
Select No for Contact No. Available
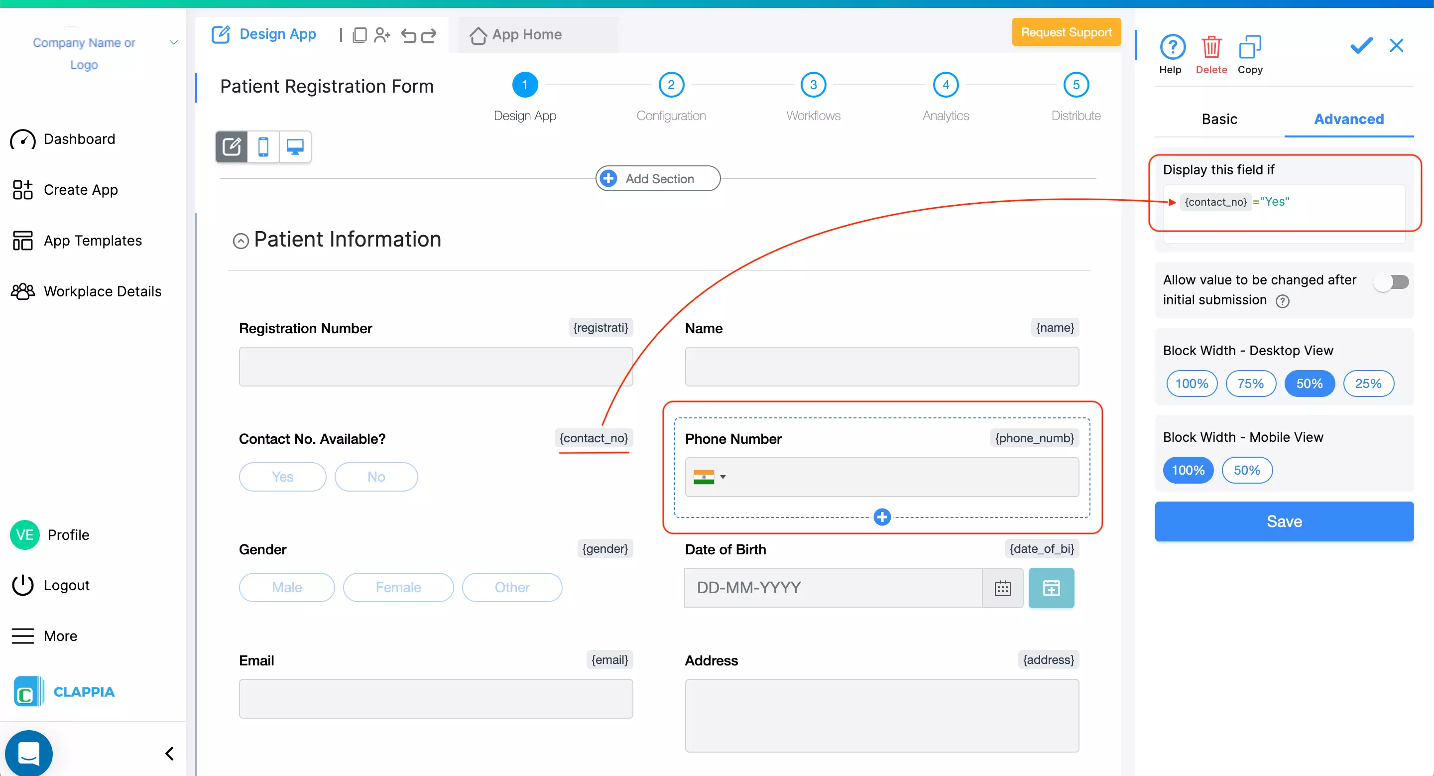point(376,477)
